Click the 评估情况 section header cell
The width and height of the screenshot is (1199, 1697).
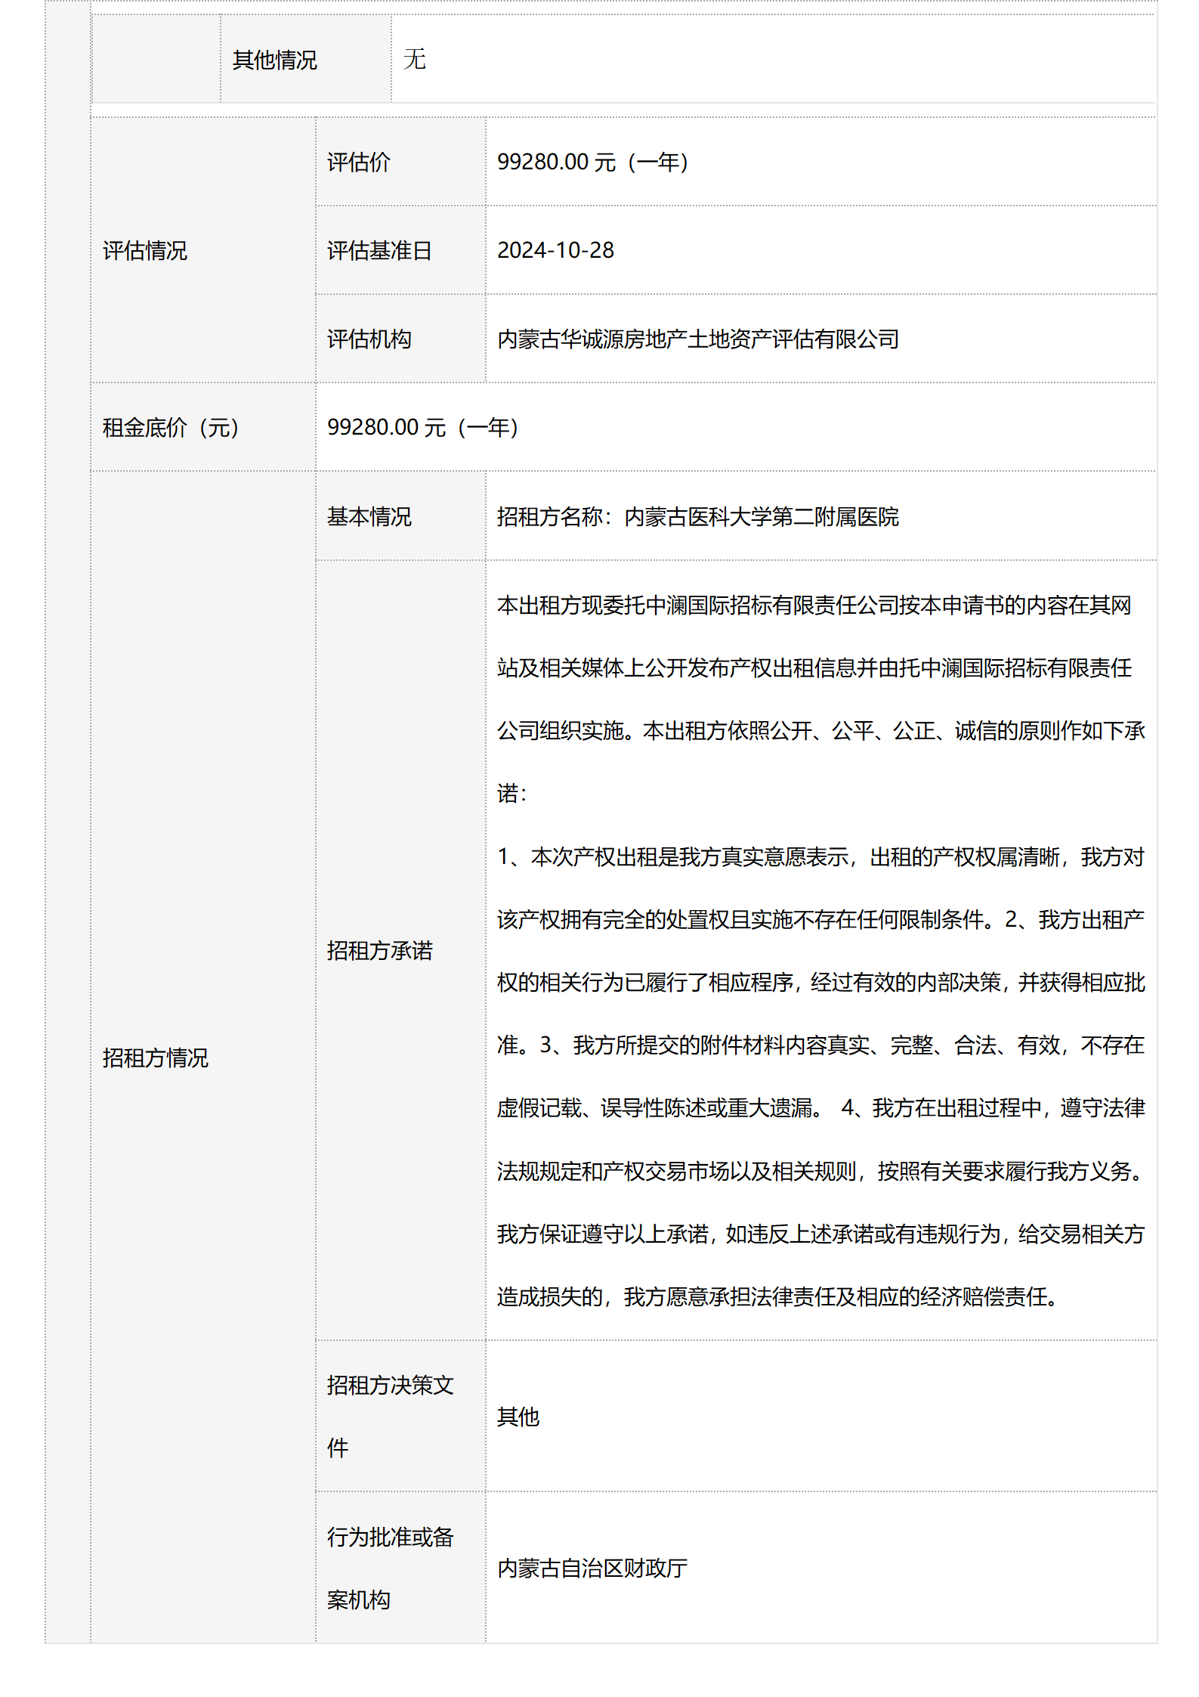pyautogui.click(x=145, y=250)
